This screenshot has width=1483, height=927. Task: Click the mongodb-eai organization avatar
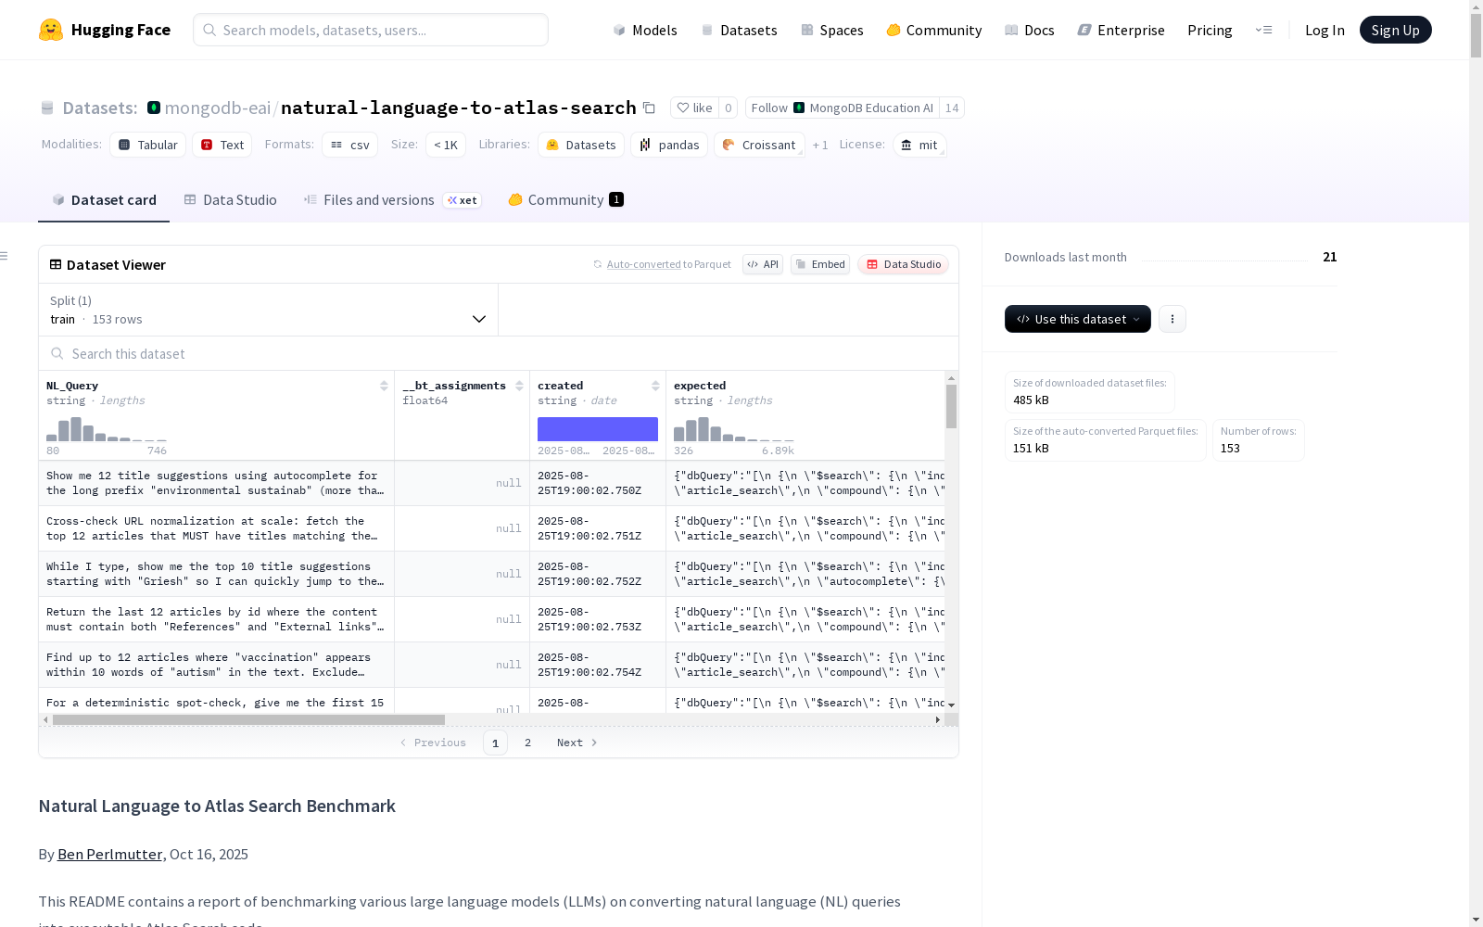click(x=154, y=108)
